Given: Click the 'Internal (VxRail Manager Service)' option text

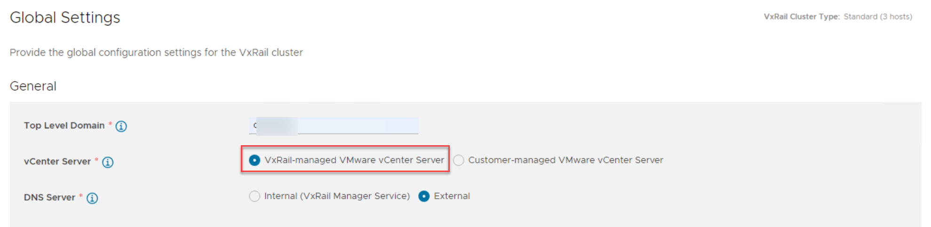Looking at the screenshot, I should [337, 196].
